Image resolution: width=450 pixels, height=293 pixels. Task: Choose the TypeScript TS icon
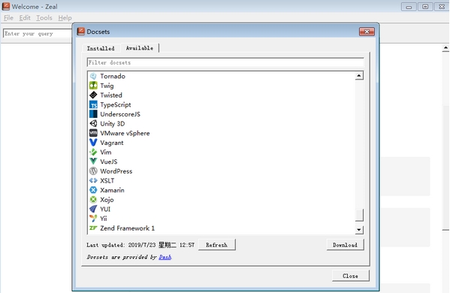pyautogui.click(x=93, y=104)
